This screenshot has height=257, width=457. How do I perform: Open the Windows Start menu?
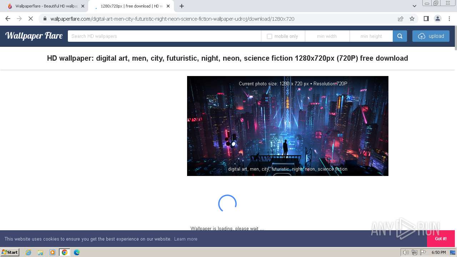10,252
